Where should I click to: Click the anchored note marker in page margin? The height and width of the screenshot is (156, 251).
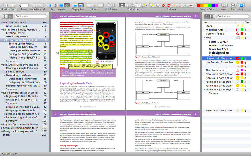pos(58,53)
